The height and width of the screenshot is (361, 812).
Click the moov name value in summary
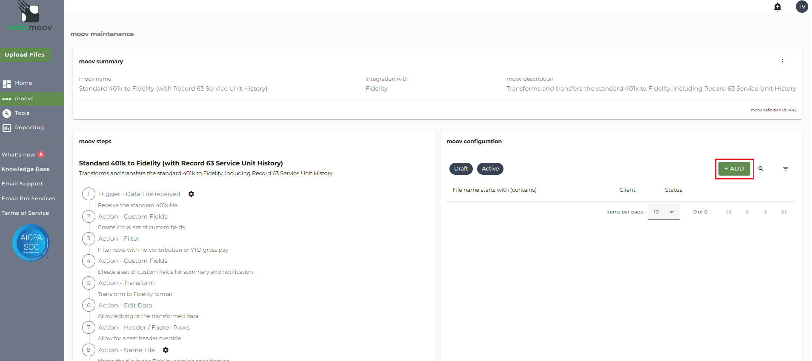[x=173, y=88]
